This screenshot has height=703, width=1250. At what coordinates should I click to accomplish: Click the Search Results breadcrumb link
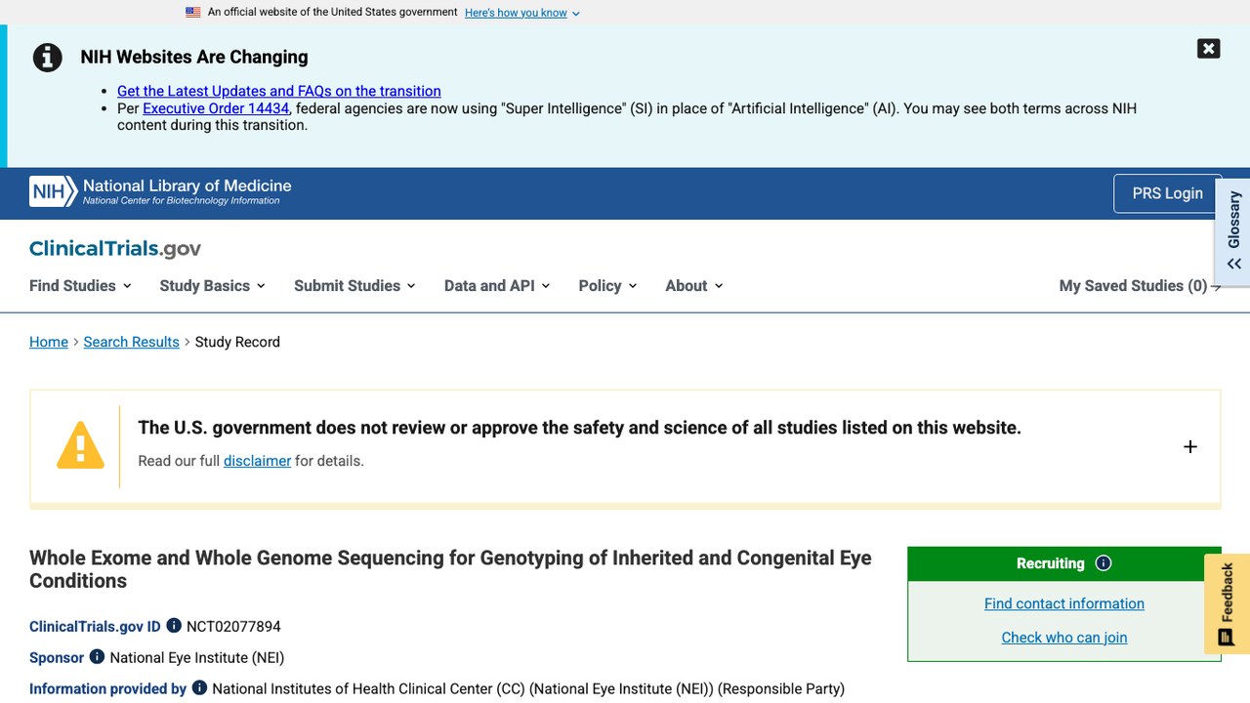132,342
